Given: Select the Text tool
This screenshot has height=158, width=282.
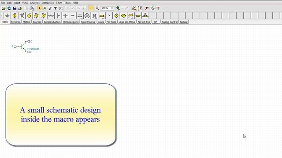Looking at the screenshot, I should pos(56,8).
